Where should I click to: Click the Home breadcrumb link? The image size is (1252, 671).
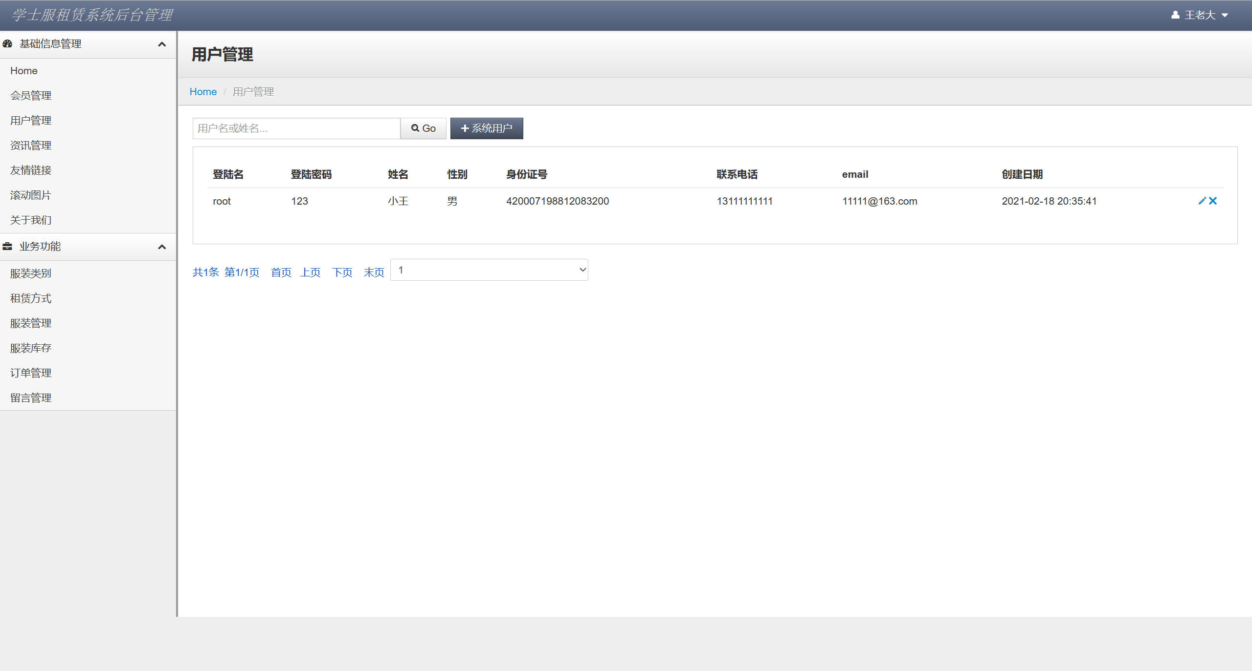coord(203,92)
